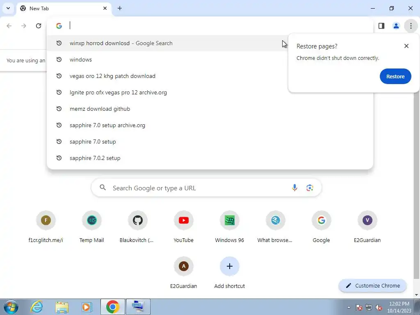Open the tab search dropdown arrow
Viewport: 420px width, 315px height.
point(8,8)
